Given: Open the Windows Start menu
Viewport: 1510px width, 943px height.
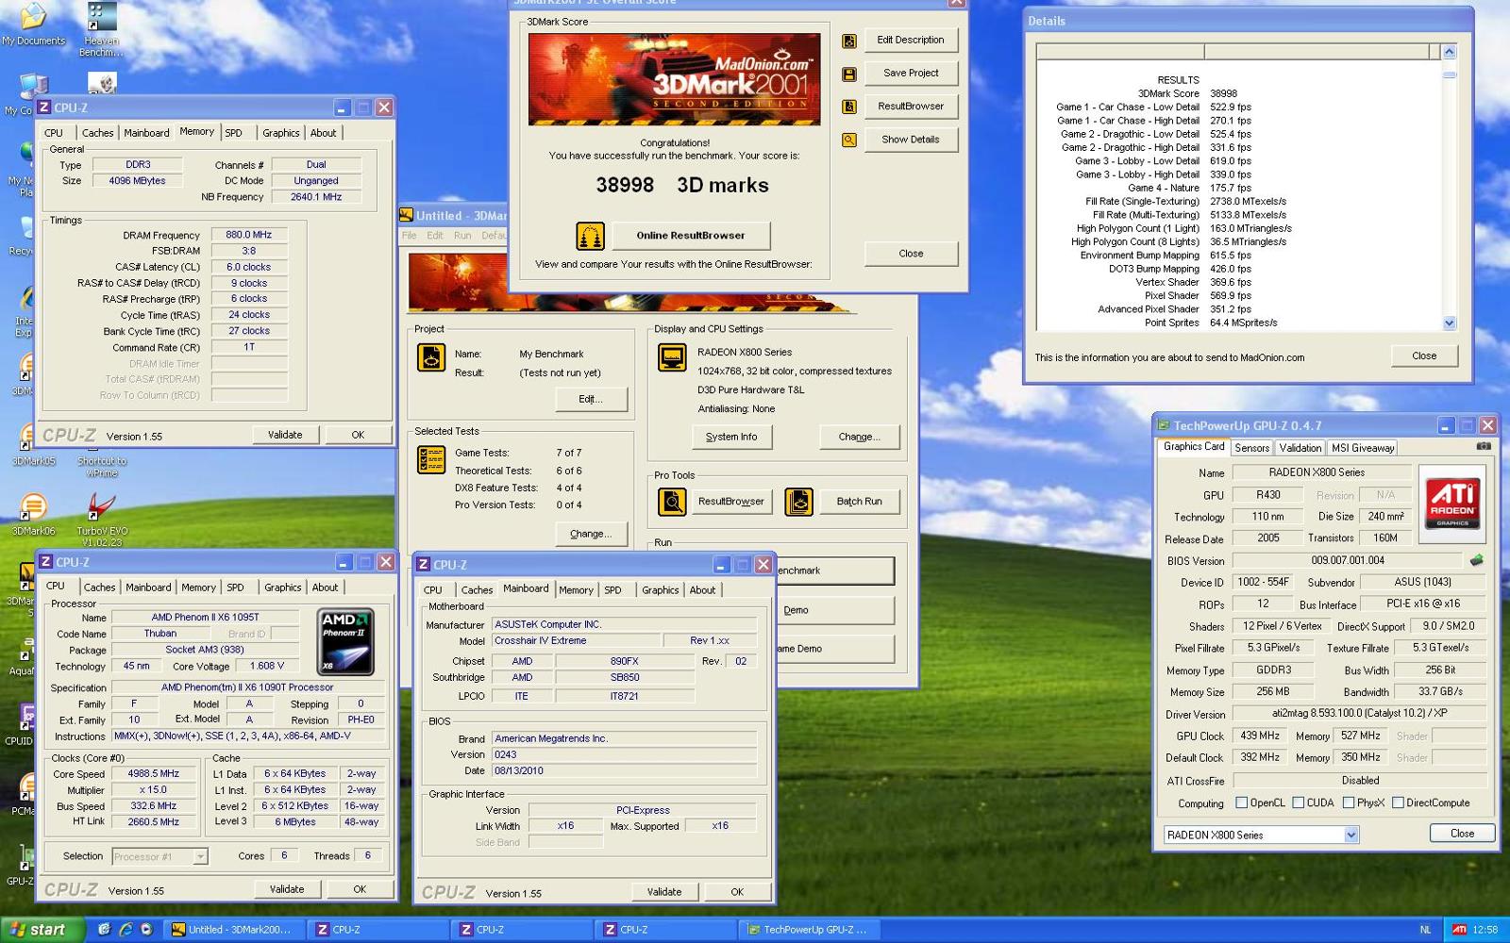Looking at the screenshot, I should tap(42, 930).
